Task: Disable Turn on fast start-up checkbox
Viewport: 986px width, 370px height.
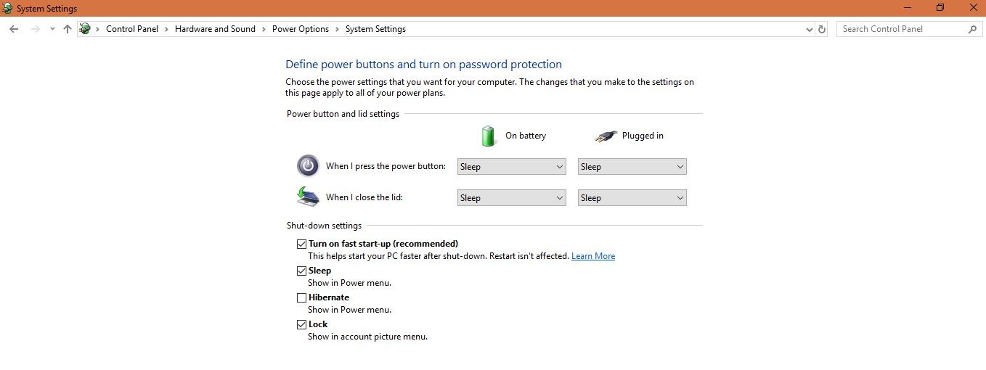Action: [301, 244]
